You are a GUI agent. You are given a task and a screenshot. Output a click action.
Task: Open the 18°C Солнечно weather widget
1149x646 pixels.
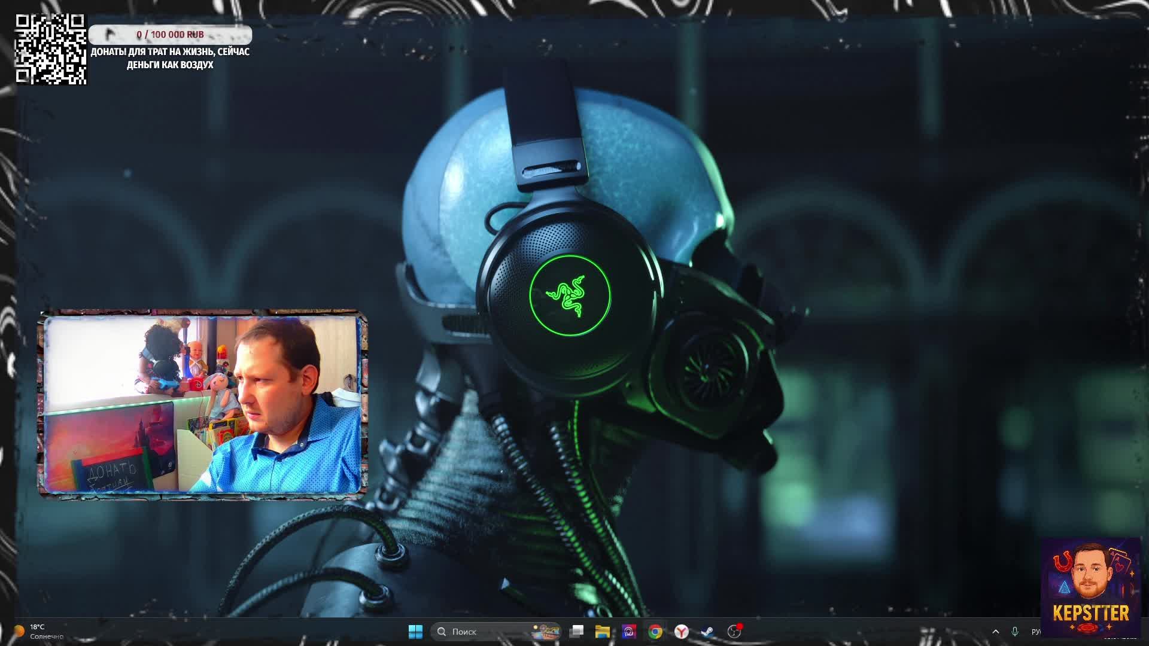pyautogui.click(x=37, y=632)
